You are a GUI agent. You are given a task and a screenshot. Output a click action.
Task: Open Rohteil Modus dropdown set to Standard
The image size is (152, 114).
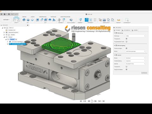136,58
